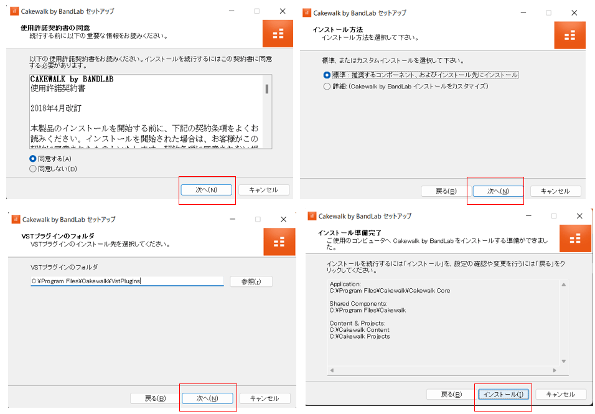
Task: Click the 参照(r) browse button
Action: pos(251,281)
